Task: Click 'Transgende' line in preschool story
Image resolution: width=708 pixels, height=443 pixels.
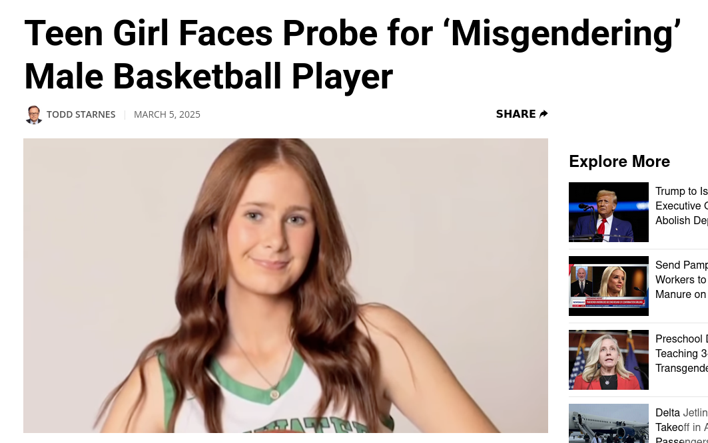Action: coord(681,369)
